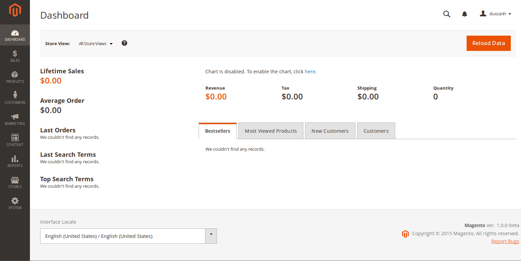Show Store View help question mark

[124, 43]
